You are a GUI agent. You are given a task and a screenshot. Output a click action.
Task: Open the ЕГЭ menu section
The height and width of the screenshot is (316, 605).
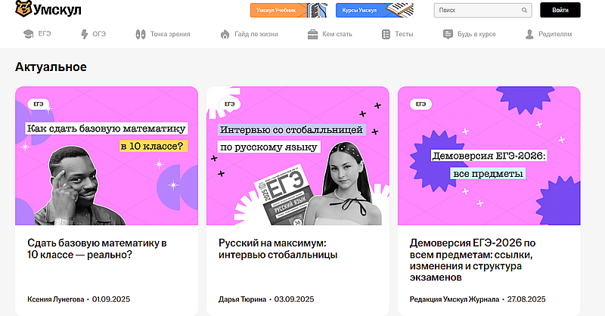45,34
